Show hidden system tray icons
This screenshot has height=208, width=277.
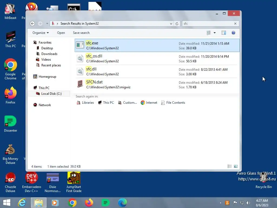[x=220, y=203]
